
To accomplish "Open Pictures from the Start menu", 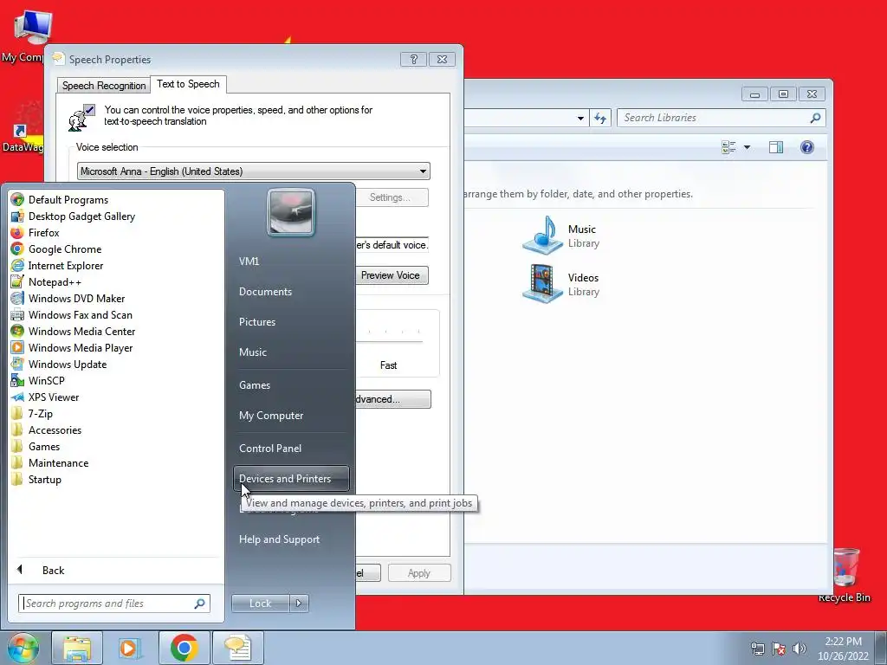I will click(x=256, y=321).
